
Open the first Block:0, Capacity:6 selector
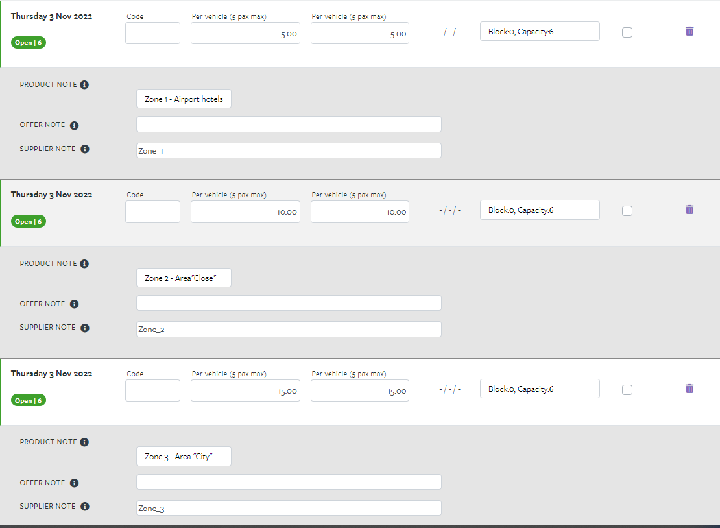[x=539, y=30]
